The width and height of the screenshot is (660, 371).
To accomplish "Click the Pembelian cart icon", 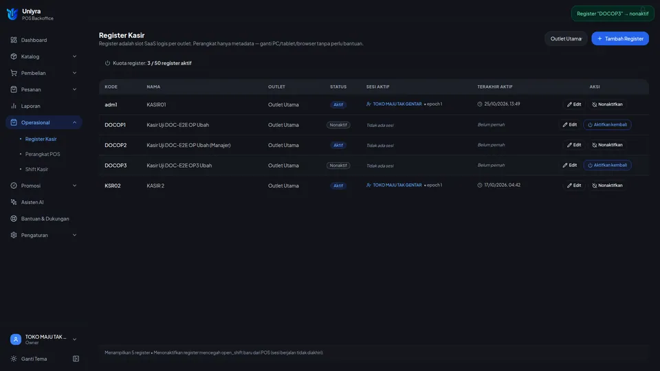I will tap(14, 73).
